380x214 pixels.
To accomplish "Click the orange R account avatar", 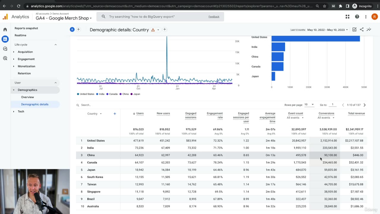I will tap(374, 17).
